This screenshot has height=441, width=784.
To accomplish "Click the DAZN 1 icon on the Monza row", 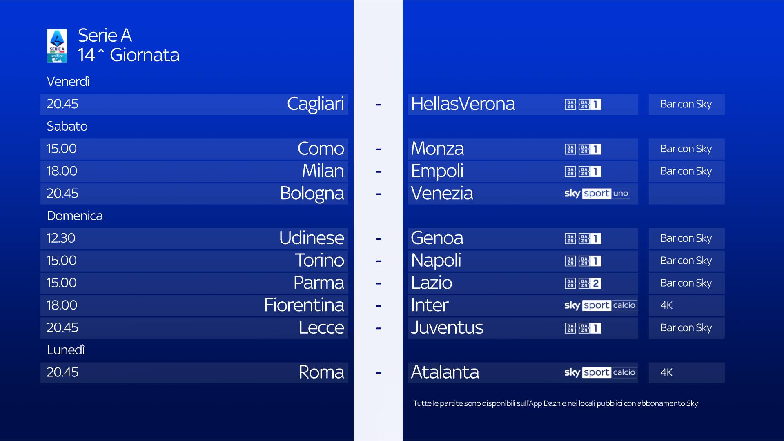I will pyautogui.click(x=590, y=149).
